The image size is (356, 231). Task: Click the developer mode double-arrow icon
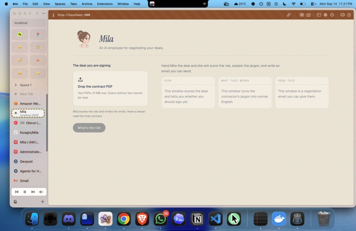pos(342,15)
